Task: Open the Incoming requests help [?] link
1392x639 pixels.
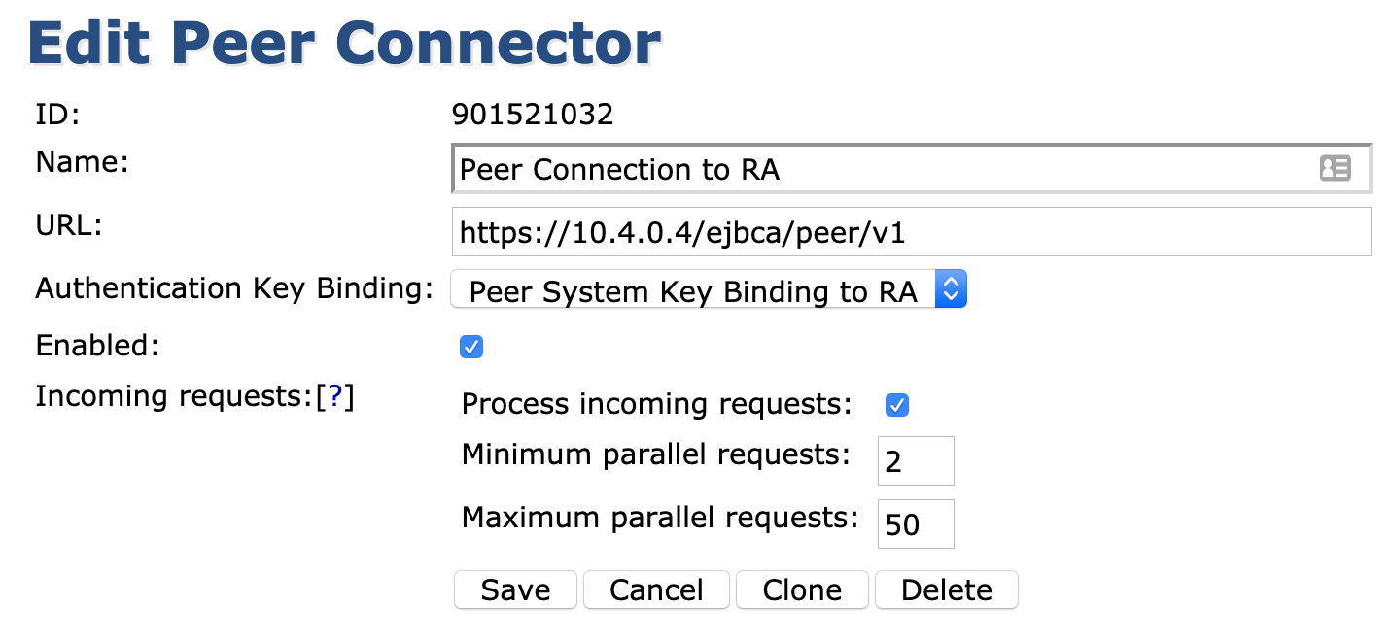Action: 335,397
